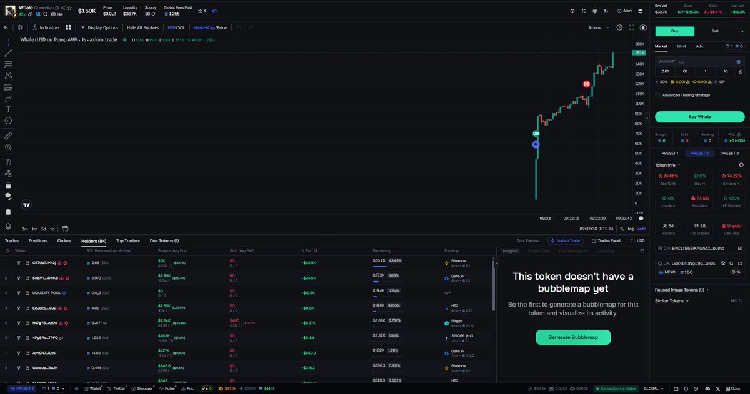Open holders table settings gear
Viewport: 750px width, 394px height.
(x=6, y=250)
